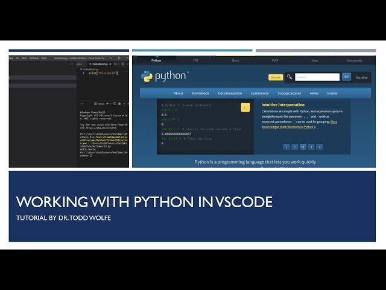Show slide 1 of the code carousel

tap(286, 147)
